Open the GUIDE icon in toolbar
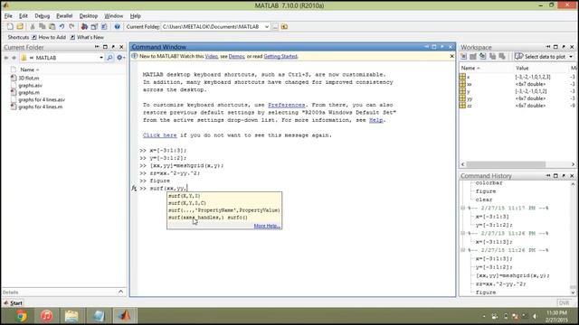 pos(94,26)
